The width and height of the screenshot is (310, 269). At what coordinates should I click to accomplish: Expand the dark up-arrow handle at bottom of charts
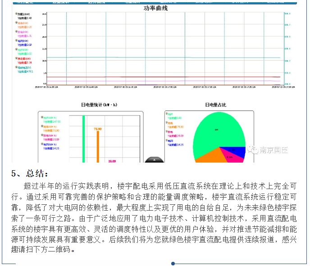point(155,160)
